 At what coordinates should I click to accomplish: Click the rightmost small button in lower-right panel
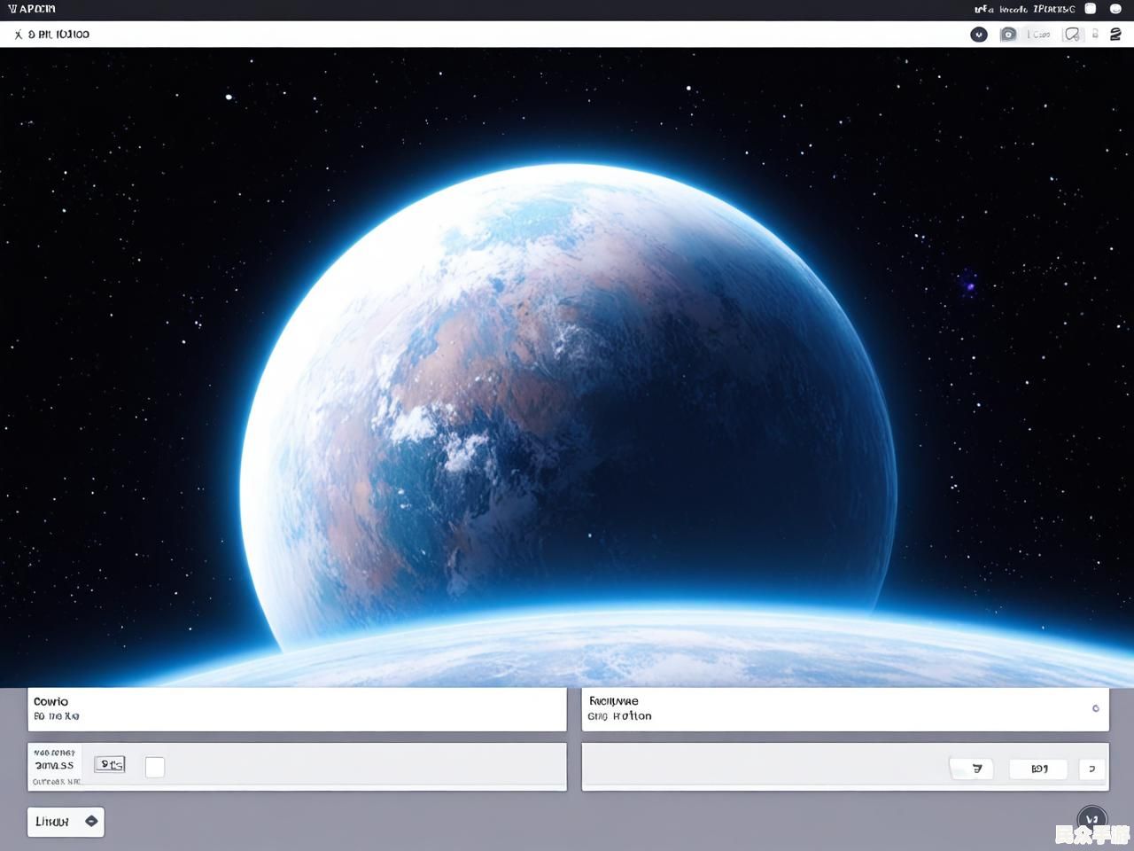(1091, 769)
